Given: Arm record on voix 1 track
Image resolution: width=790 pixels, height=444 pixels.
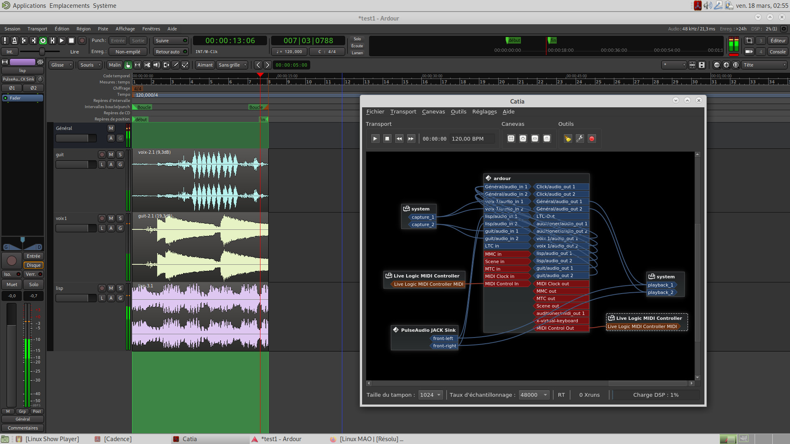Looking at the screenshot, I should 102,218.
